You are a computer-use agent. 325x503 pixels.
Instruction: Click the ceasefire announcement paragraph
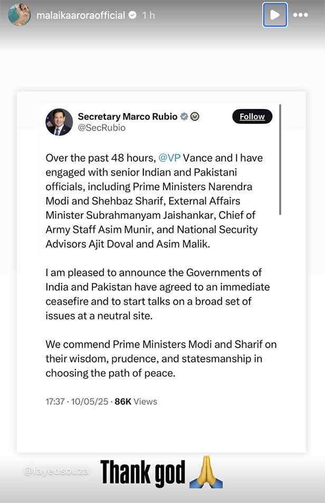[157, 294]
